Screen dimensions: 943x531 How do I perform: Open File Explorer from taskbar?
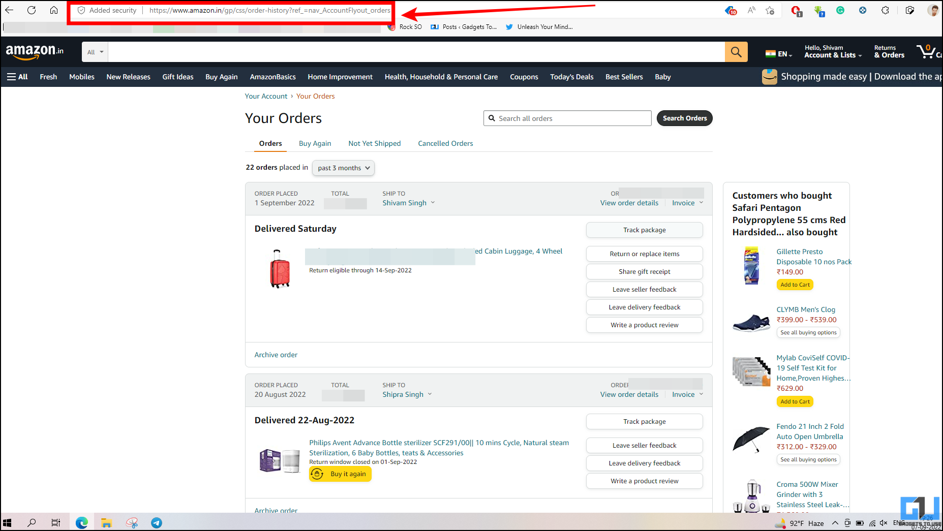pos(106,523)
